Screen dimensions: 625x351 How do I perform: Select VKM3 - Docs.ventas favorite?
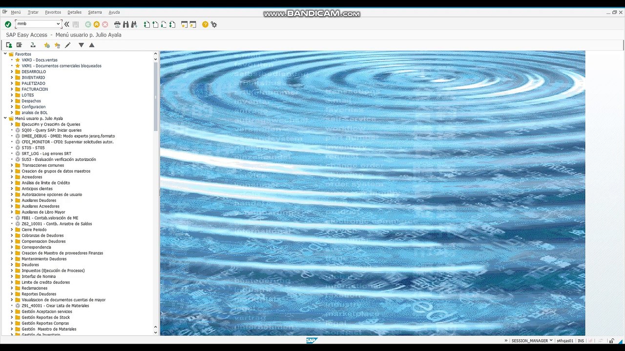[x=40, y=60]
